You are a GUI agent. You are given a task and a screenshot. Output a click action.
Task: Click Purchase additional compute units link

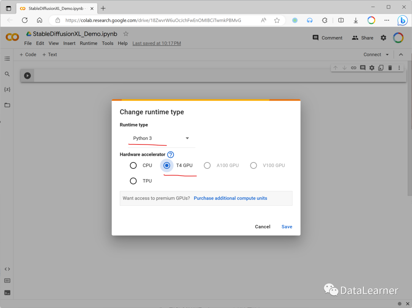pos(230,198)
